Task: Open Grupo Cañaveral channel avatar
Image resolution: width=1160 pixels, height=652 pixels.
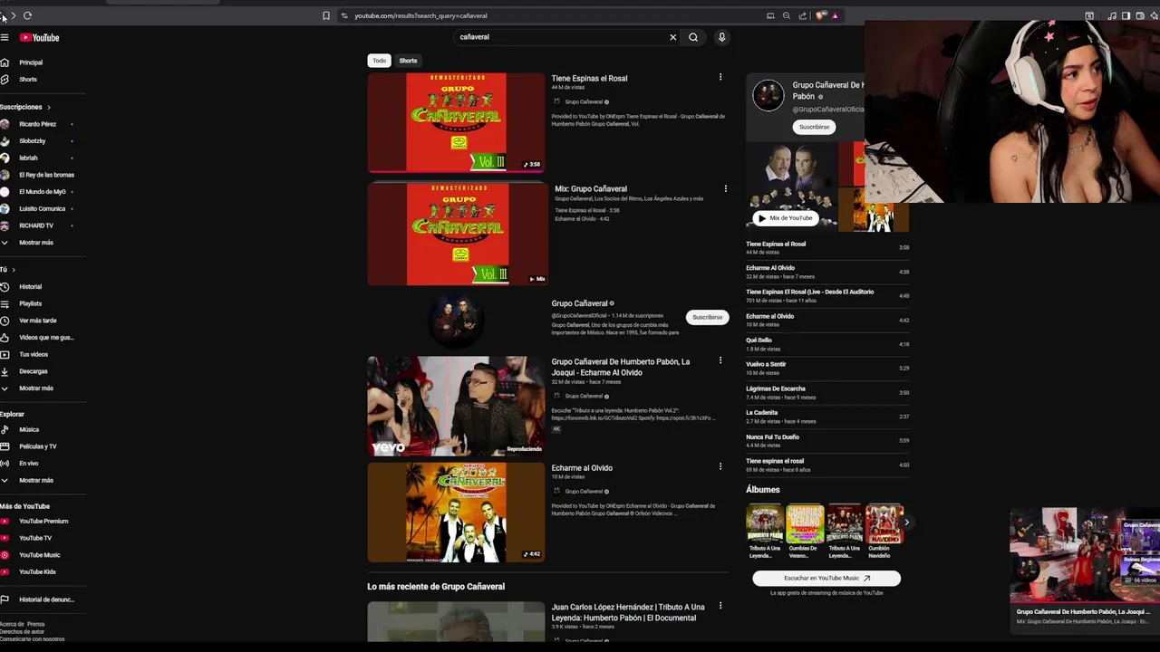Action: (456, 321)
